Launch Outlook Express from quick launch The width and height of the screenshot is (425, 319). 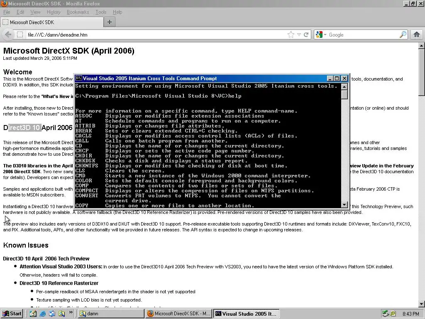(52, 314)
